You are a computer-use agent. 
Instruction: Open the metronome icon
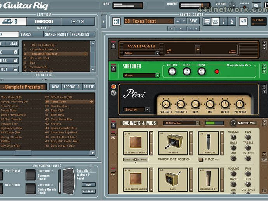(x=232, y=22)
